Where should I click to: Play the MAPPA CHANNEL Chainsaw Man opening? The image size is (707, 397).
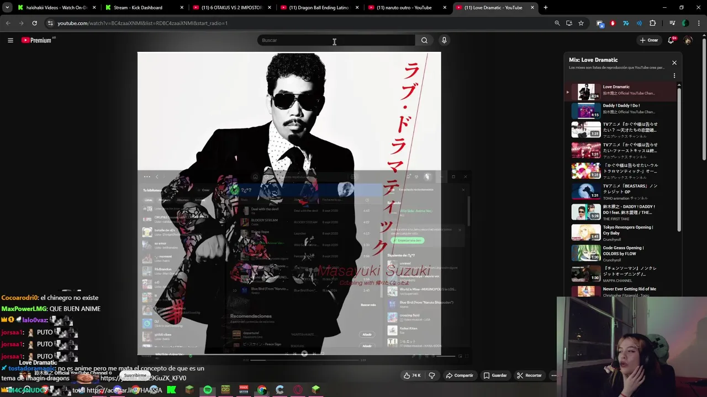tap(621, 273)
